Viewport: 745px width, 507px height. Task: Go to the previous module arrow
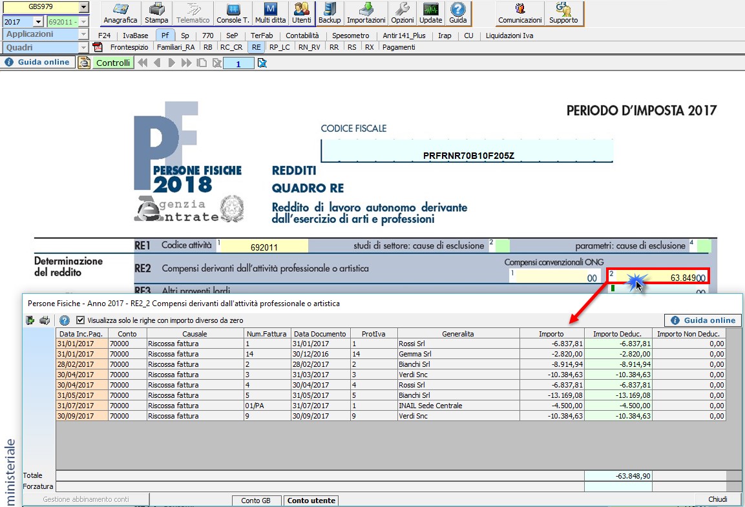157,63
